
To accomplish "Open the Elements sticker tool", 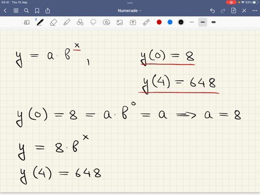I will [106, 22].
